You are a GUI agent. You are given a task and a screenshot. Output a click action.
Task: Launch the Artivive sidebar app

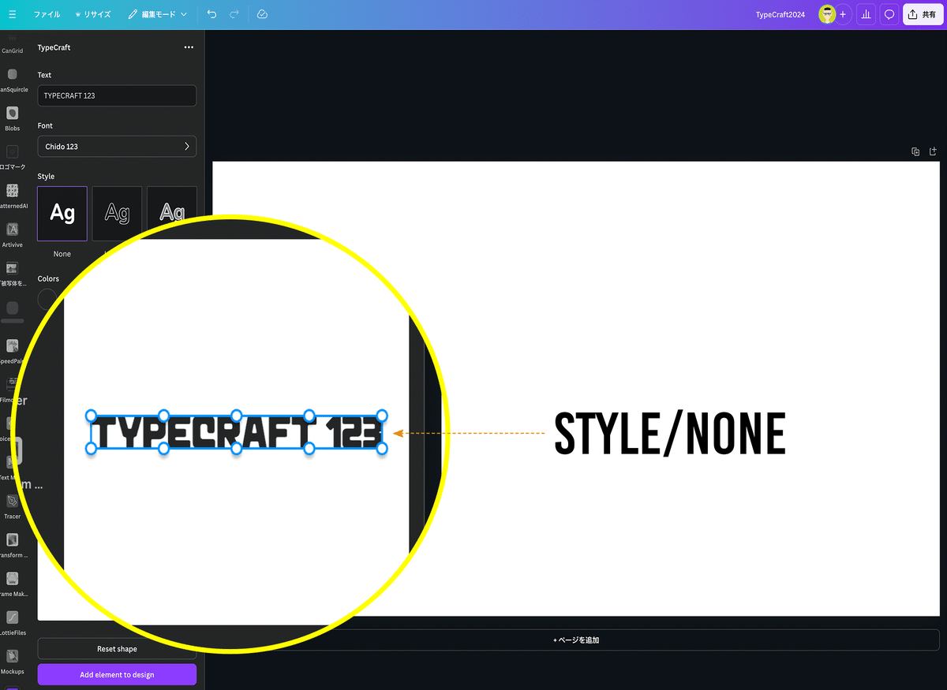point(13,229)
